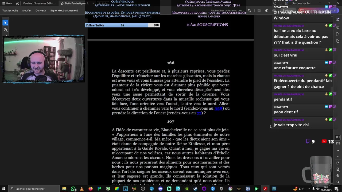Select the zoom magnifier tool in left toolbar

pyautogui.click(x=5, y=30)
